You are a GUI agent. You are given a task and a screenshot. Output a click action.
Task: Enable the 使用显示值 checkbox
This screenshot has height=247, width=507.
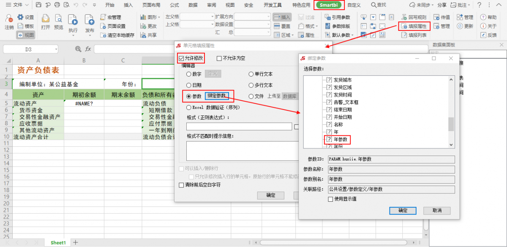tap(331, 199)
